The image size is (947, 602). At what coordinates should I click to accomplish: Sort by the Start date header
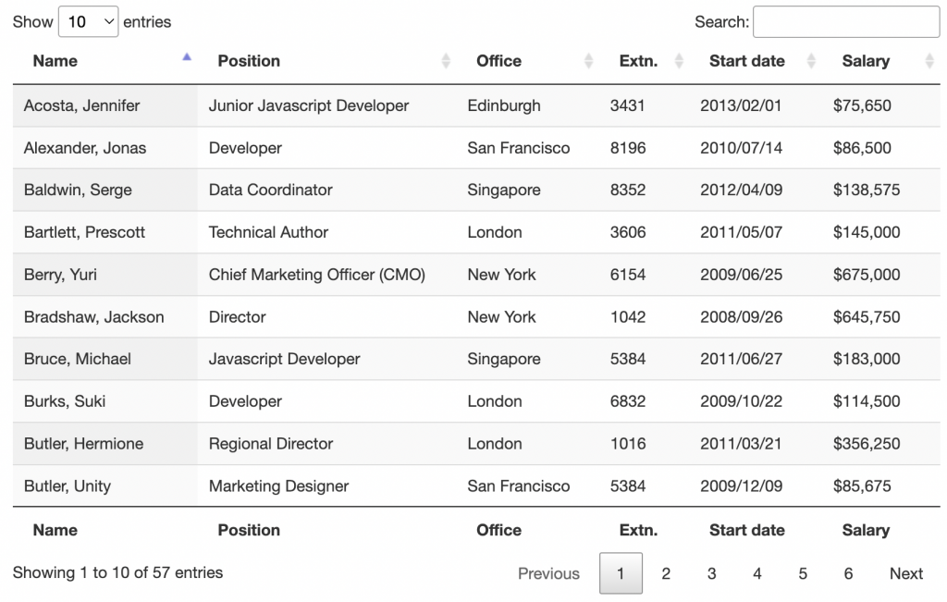pyautogui.click(x=746, y=61)
